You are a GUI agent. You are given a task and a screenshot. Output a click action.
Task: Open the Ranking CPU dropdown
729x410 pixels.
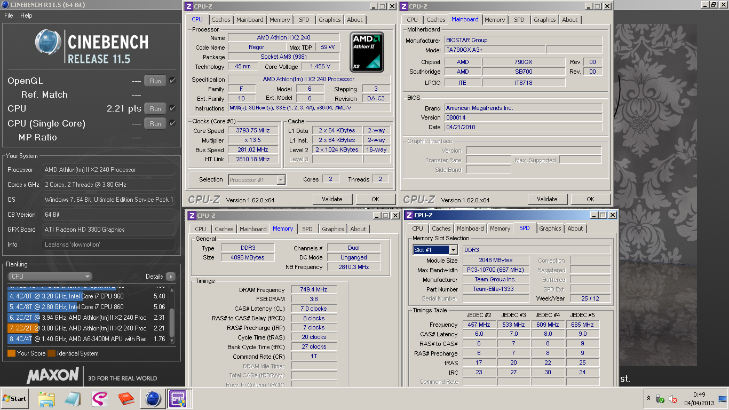click(x=50, y=277)
